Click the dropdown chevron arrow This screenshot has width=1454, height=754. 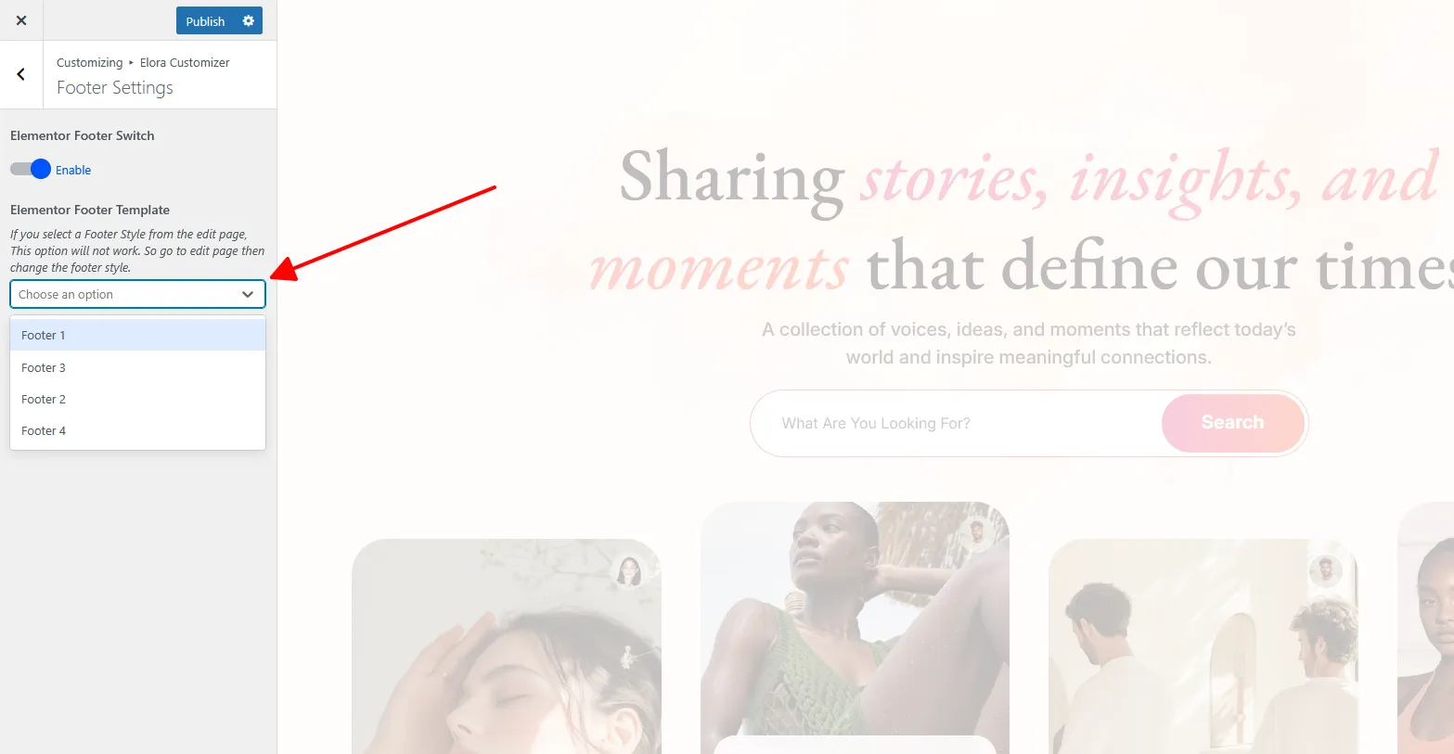pos(248,294)
